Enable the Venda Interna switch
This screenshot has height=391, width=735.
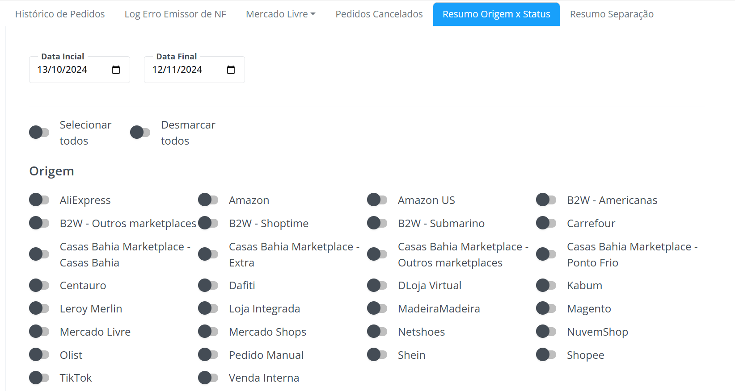208,378
